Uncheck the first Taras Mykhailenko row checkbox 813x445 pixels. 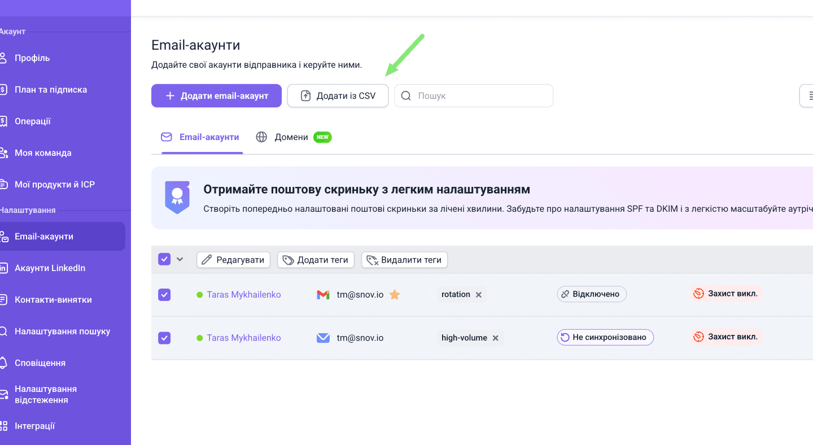[164, 295]
